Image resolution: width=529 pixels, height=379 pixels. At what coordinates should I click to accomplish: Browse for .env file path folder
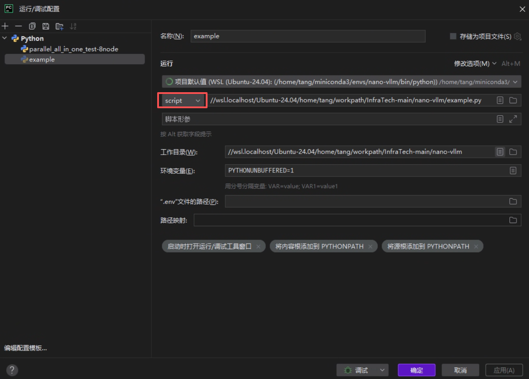pos(513,201)
